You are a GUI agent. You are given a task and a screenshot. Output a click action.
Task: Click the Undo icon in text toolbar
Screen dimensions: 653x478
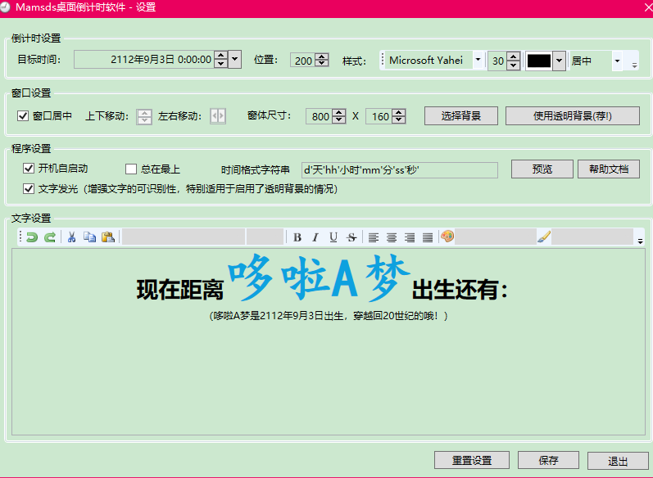point(32,237)
